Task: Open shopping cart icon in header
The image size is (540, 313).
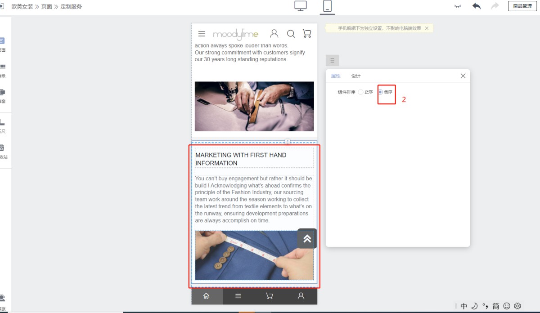Action: click(x=307, y=34)
